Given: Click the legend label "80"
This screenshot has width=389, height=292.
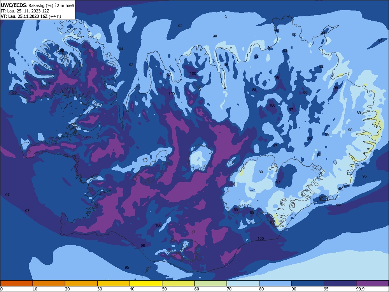Looking at the screenshot, I should [x=261, y=289].
